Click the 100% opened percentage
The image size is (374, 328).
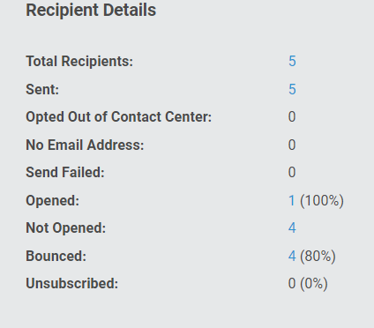pyautogui.click(x=322, y=200)
